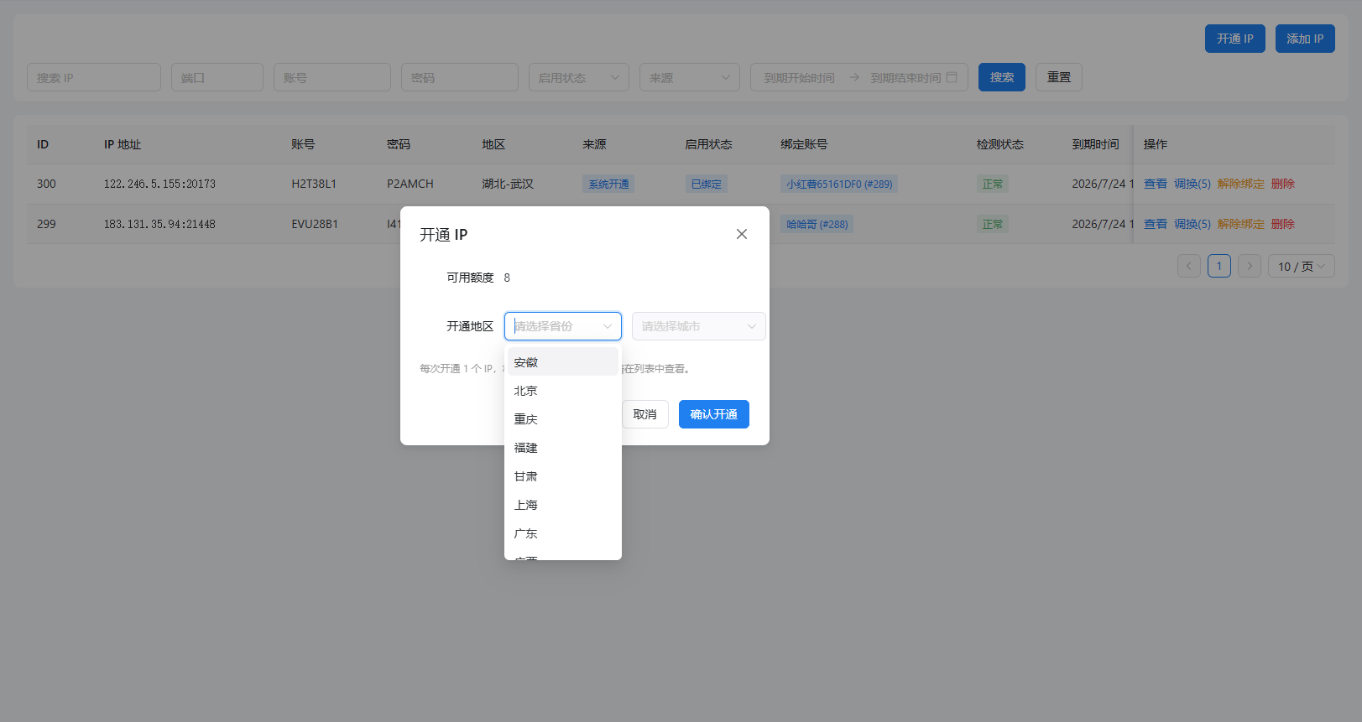Pick 上海 from the dropdown list
This screenshot has height=722, width=1362.
[563, 505]
